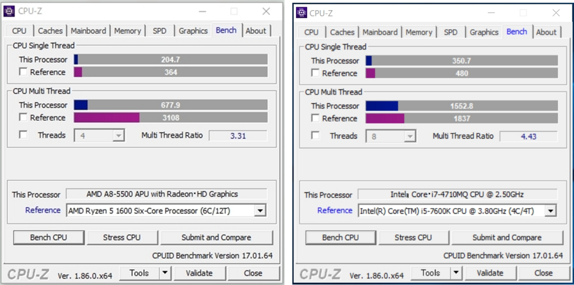Open SPD tab in the left window
This screenshot has width=574, height=285.
tap(160, 31)
